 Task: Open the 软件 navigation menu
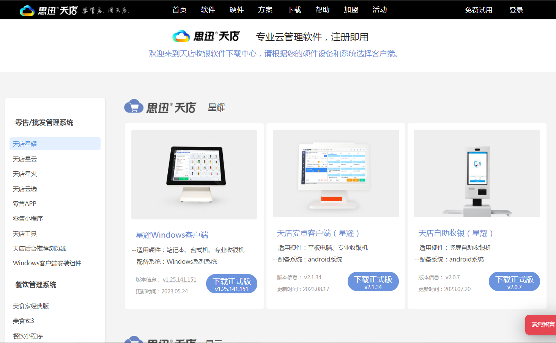click(208, 10)
